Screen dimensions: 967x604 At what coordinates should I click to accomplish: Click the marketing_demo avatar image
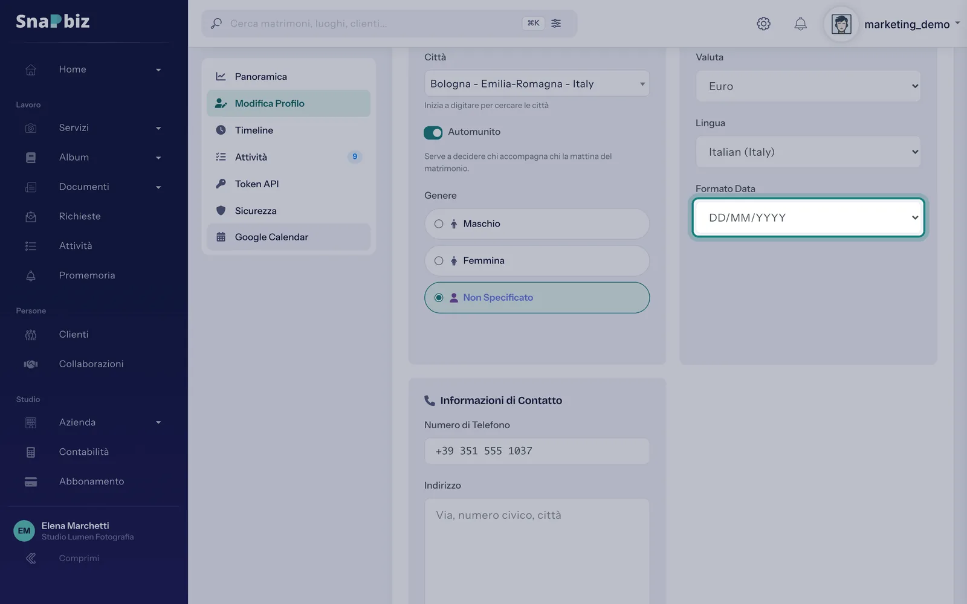pyautogui.click(x=841, y=24)
